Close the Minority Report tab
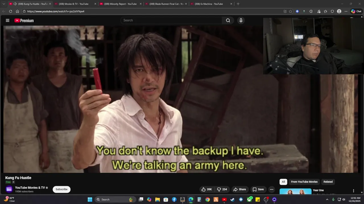Image resolution: width=364 pixels, height=204 pixels. pos(140,4)
